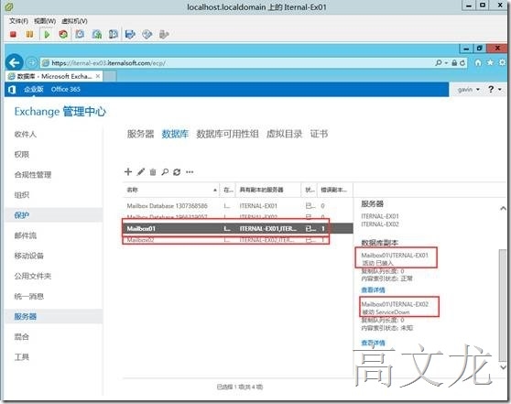The width and height of the screenshot is (511, 404).
Task: Add a new database with plus icon
Action: pos(128,172)
